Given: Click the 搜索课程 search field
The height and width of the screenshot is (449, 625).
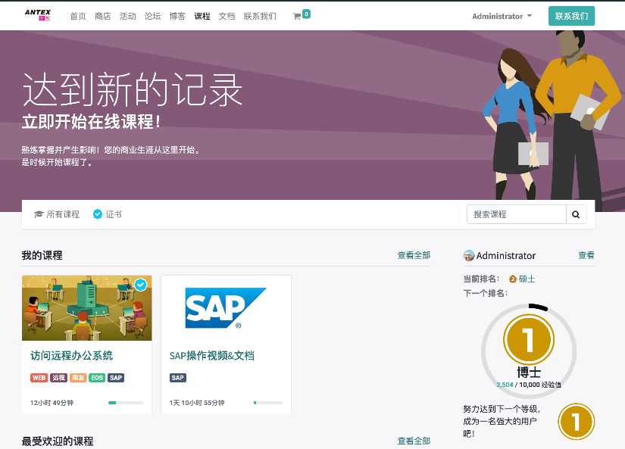Looking at the screenshot, I should [516, 214].
